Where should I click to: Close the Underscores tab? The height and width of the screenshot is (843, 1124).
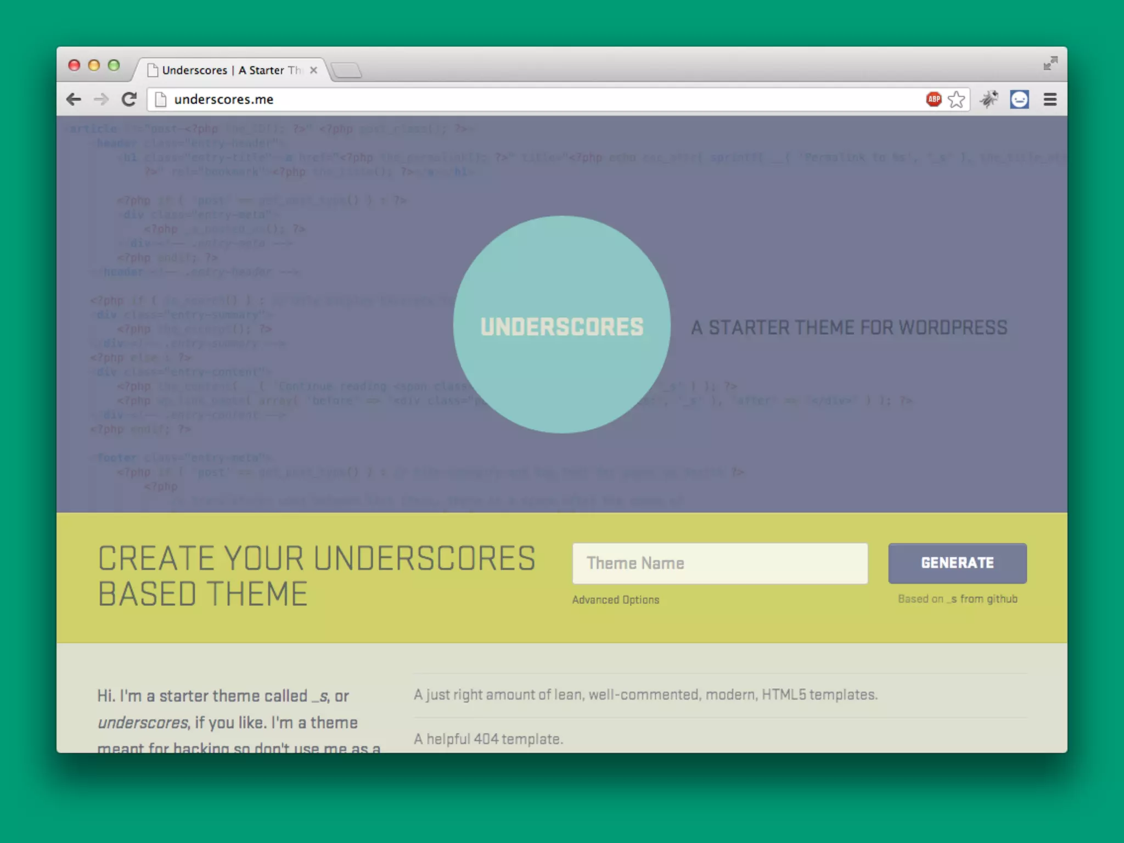pyautogui.click(x=313, y=70)
